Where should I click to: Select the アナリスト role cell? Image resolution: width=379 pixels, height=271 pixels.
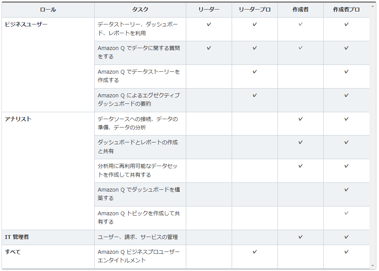point(18,119)
